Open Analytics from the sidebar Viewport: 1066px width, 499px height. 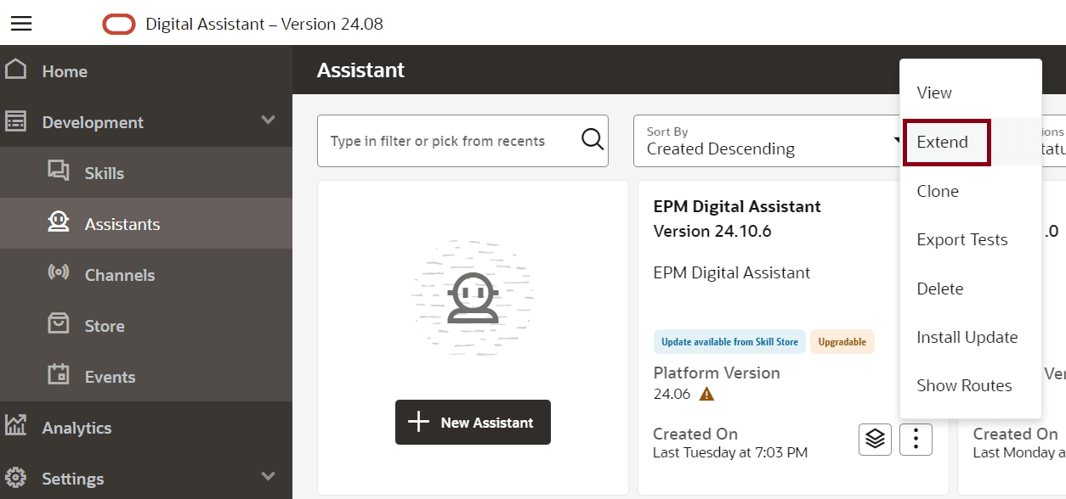click(77, 428)
